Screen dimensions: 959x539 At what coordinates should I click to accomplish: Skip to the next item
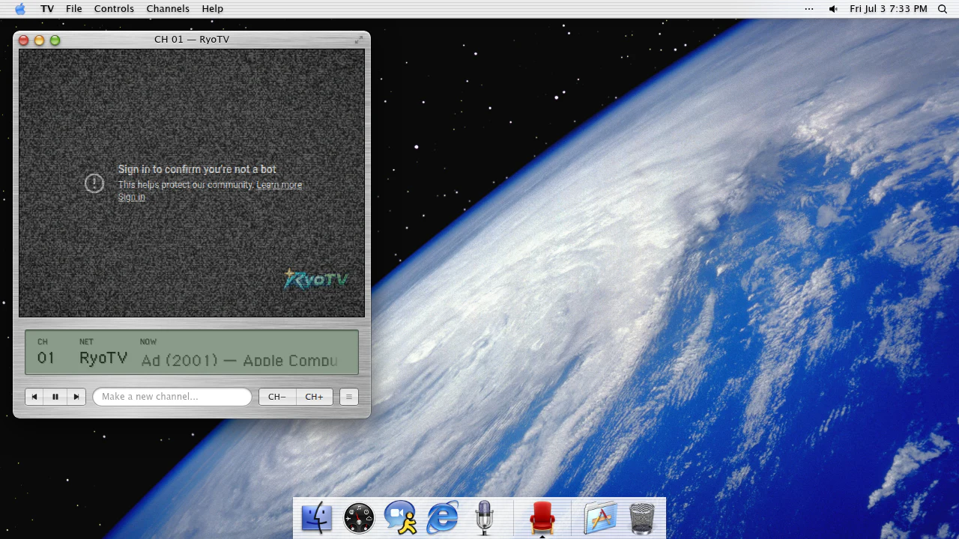(76, 397)
